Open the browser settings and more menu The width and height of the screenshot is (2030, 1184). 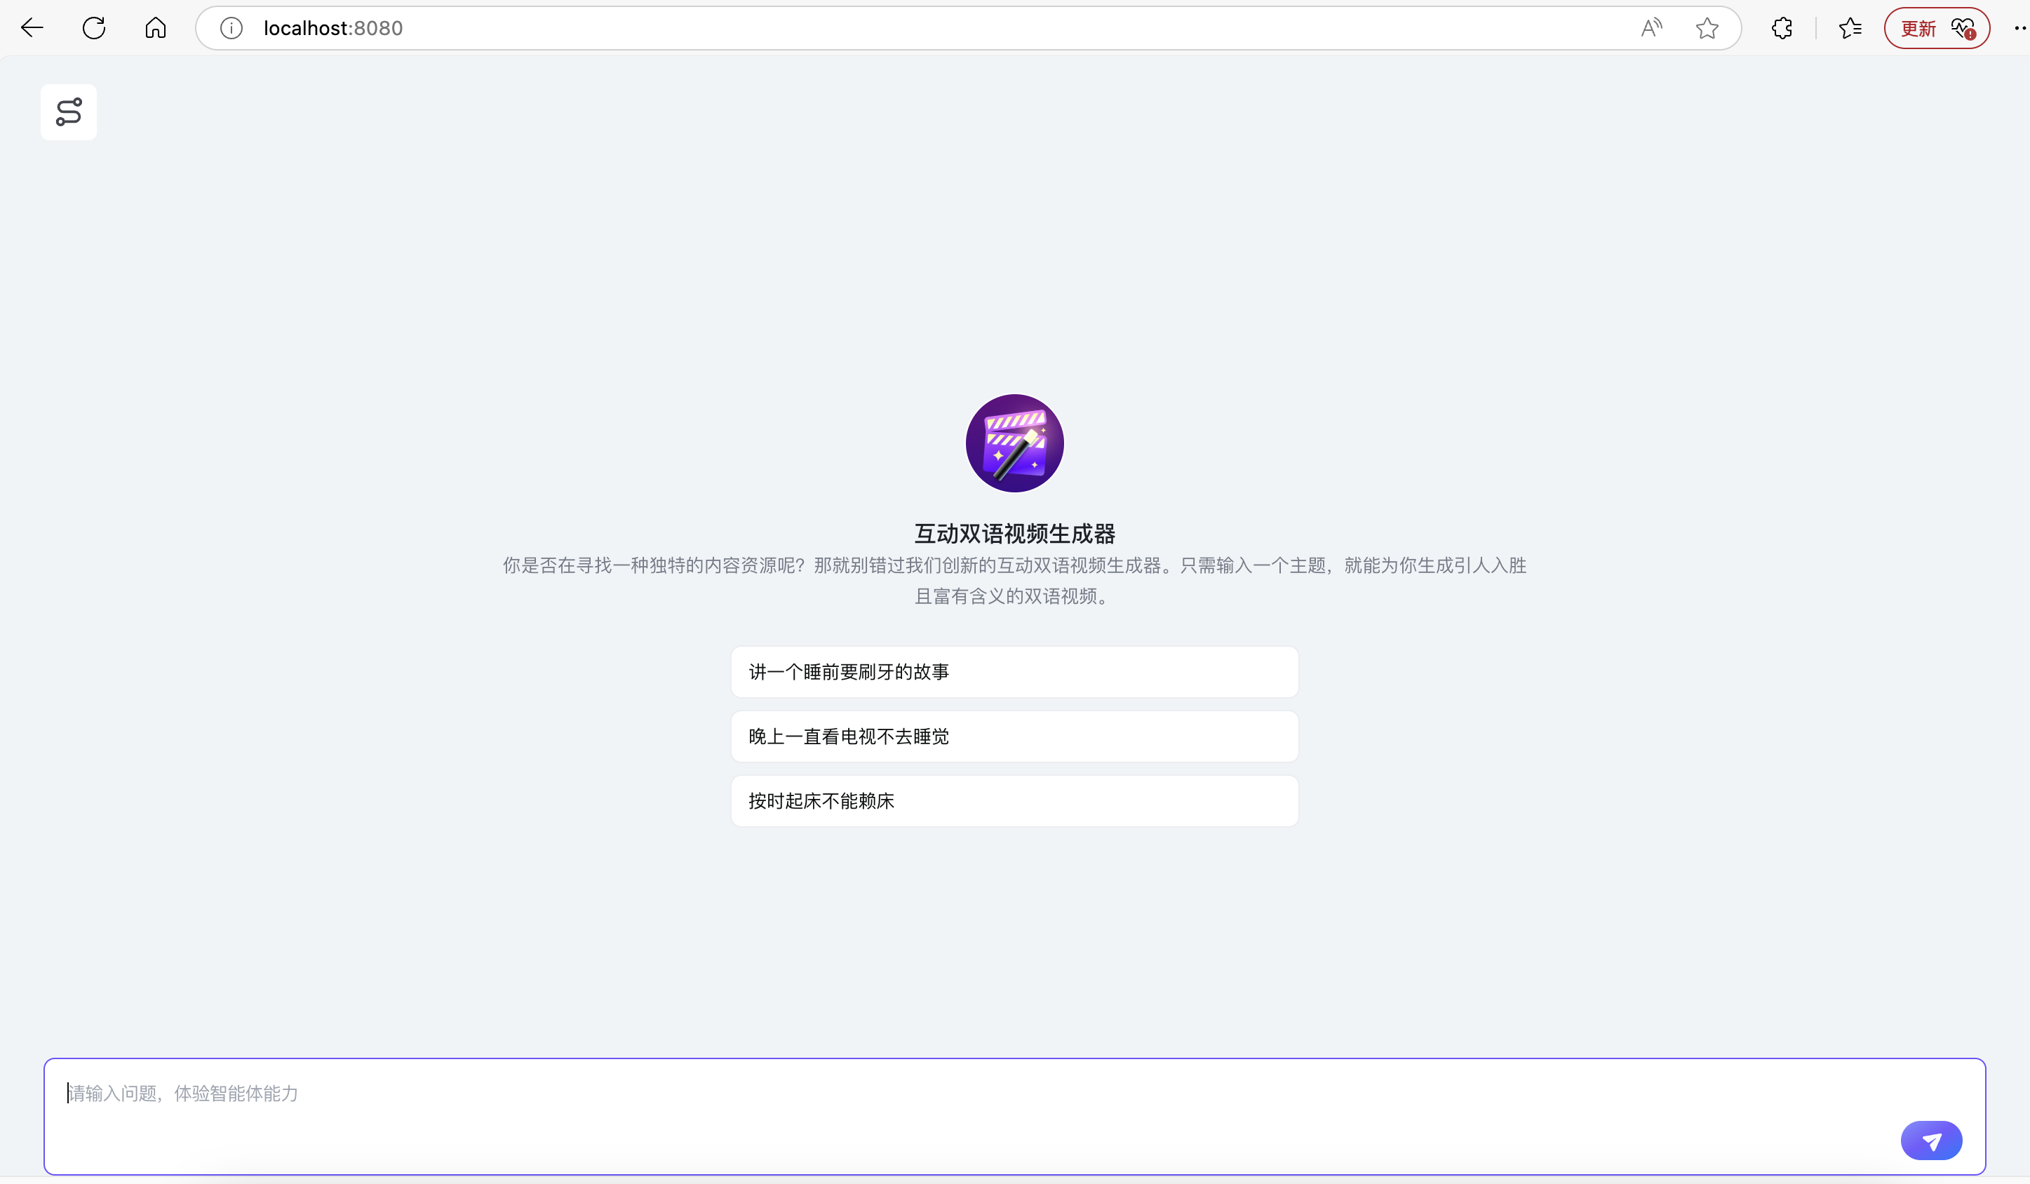tap(2019, 28)
